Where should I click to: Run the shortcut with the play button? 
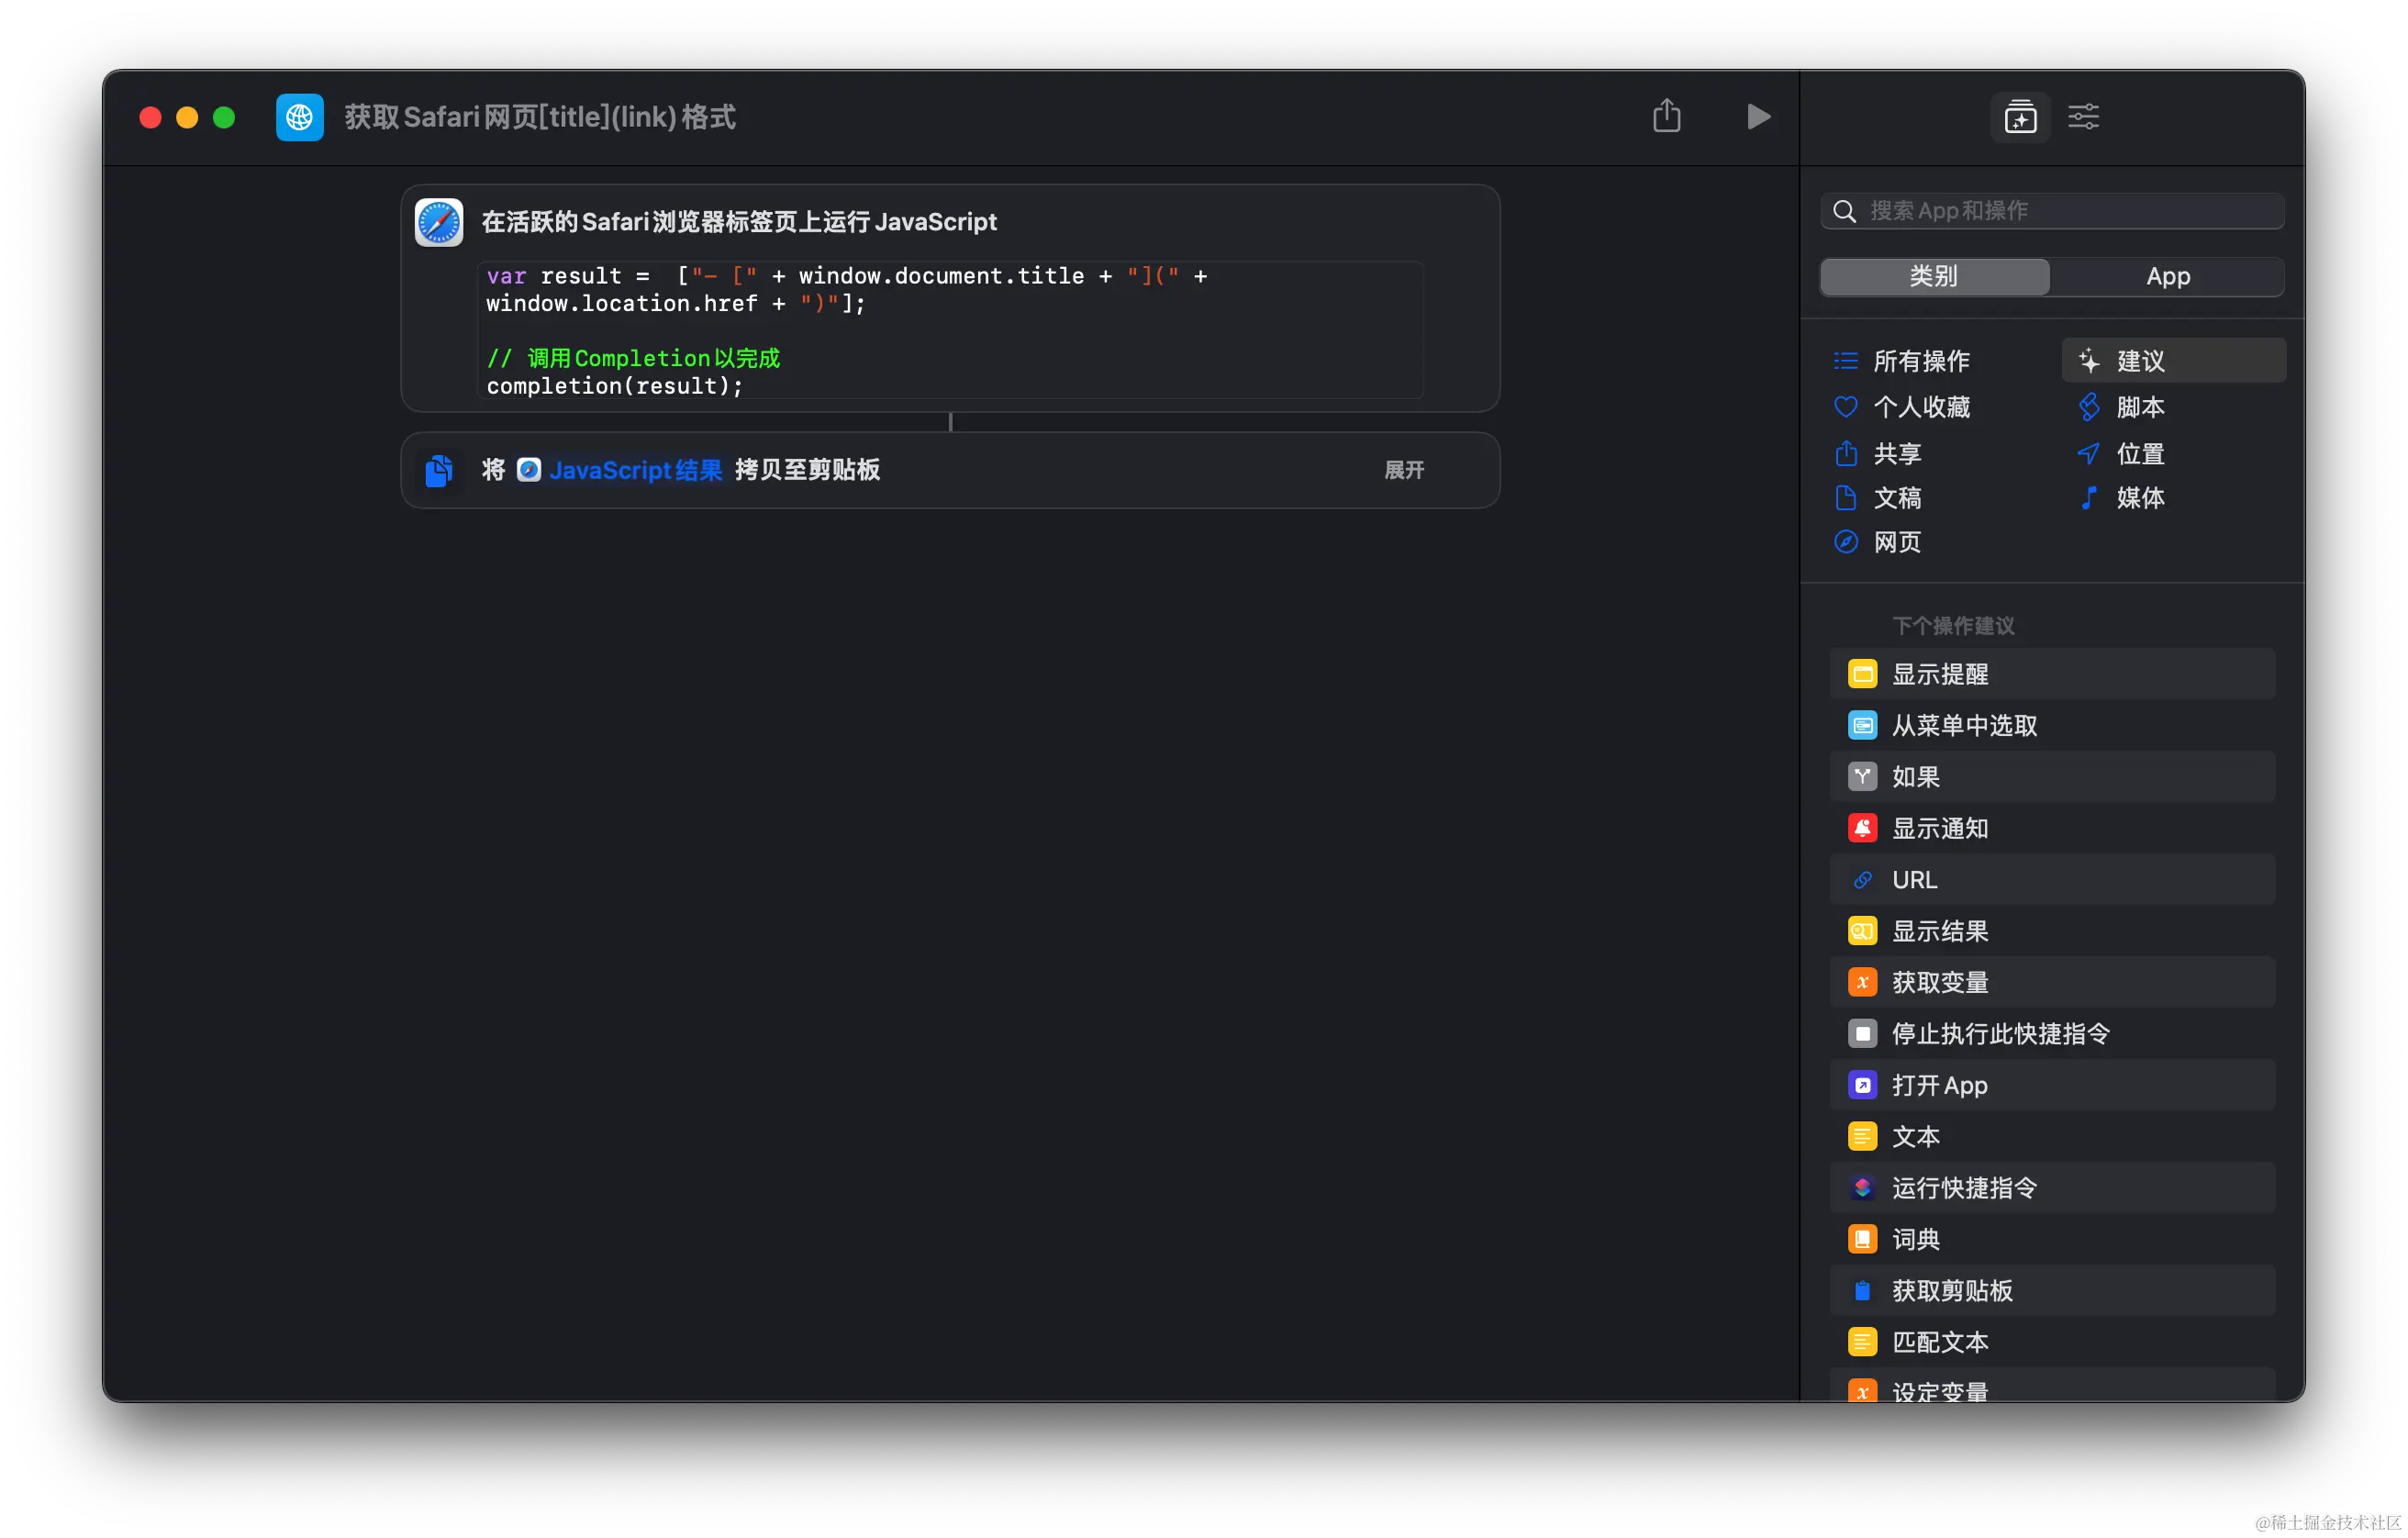[x=1758, y=117]
